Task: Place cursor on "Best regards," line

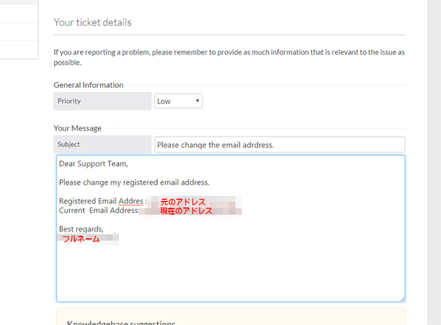Action: point(81,228)
